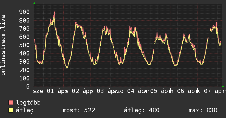The width and height of the screenshot is (226, 118).
Task: Click the 900 y-axis label
Action: pyautogui.click(x=24, y=12)
